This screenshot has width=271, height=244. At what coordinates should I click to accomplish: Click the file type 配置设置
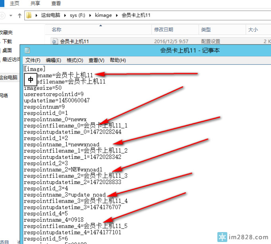[x=211, y=41]
